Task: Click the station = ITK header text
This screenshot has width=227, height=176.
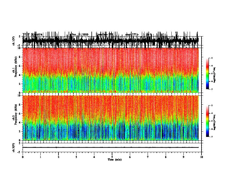Action: point(105,35)
